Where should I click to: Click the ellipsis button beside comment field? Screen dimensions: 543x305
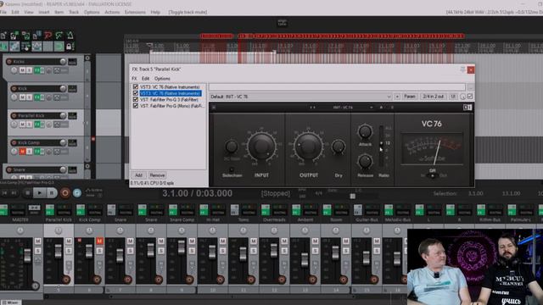pyautogui.click(x=471, y=87)
